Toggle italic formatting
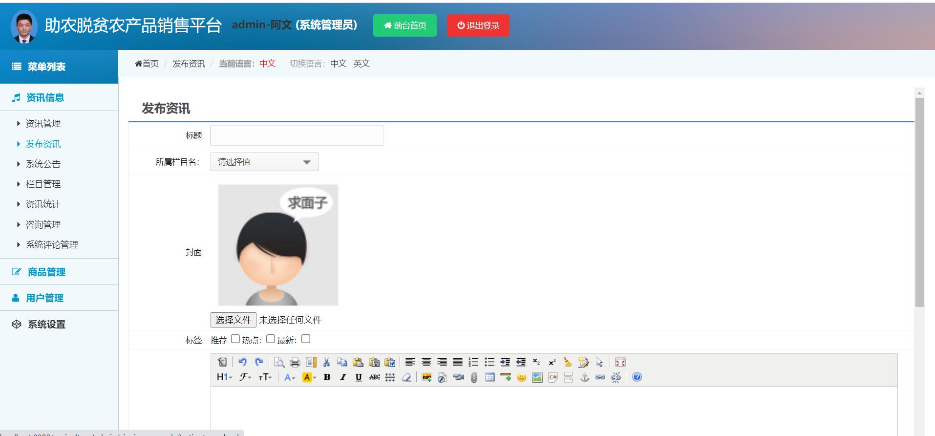The image size is (935, 436). tap(343, 377)
